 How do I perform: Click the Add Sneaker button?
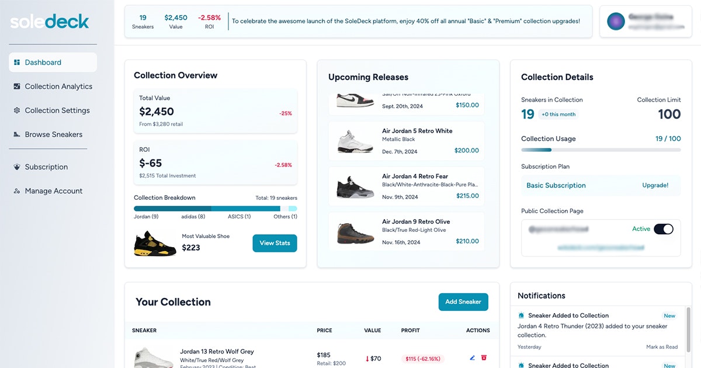(x=463, y=302)
